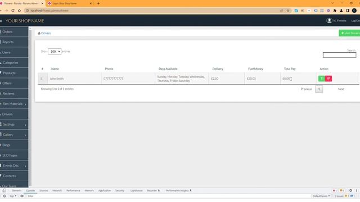Close the Login Your Shop Name tab
This screenshot has height=202, width=360.
coord(91,3)
